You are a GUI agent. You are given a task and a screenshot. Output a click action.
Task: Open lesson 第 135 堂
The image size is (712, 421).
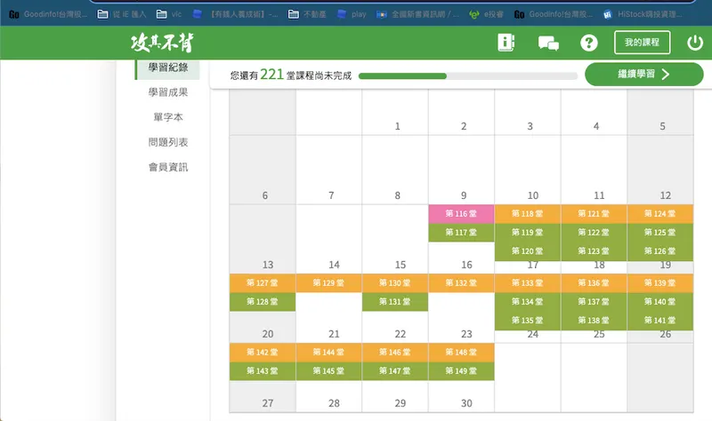(x=527, y=321)
